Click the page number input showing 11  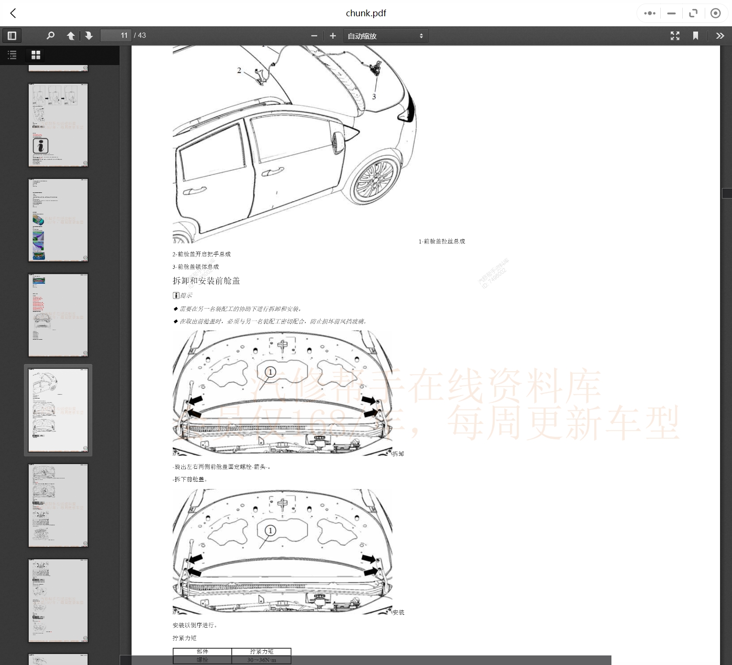pos(116,35)
